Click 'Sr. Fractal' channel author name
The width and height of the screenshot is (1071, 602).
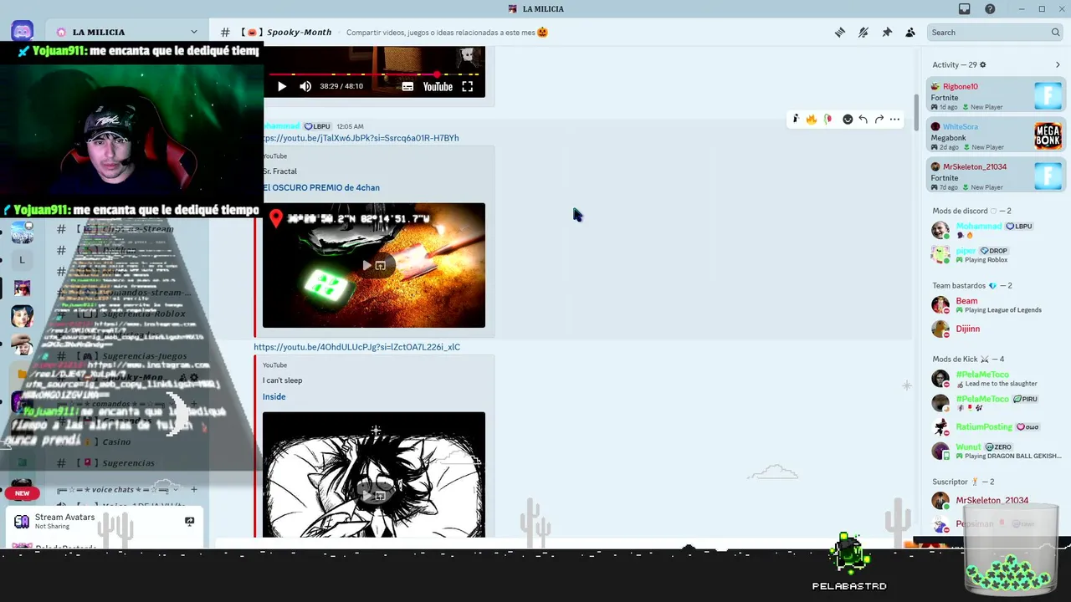(279, 171)
